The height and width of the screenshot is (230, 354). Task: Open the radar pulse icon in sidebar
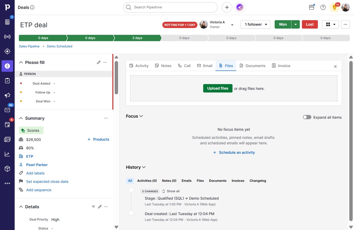[7, 37]
